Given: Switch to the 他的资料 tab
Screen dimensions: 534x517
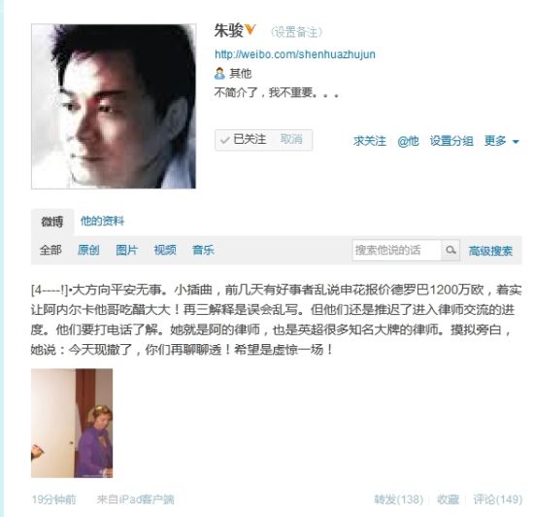Looking at the screenshot, I should point(102,221).
